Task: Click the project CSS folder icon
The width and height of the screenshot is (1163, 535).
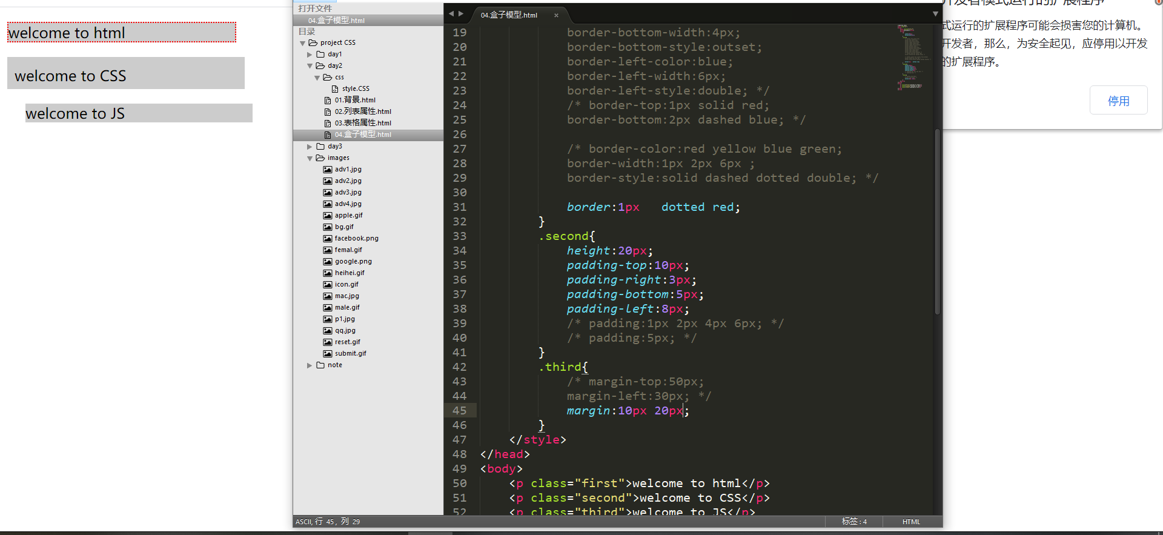Action: pyautogui.click(x=313, y=42)
